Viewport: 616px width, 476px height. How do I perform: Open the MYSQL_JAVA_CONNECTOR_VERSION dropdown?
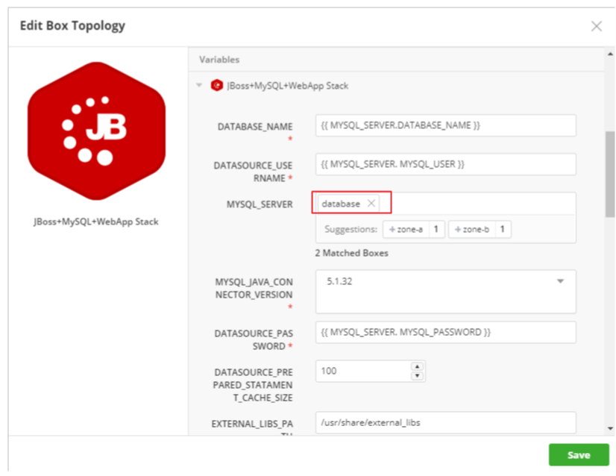446,291
